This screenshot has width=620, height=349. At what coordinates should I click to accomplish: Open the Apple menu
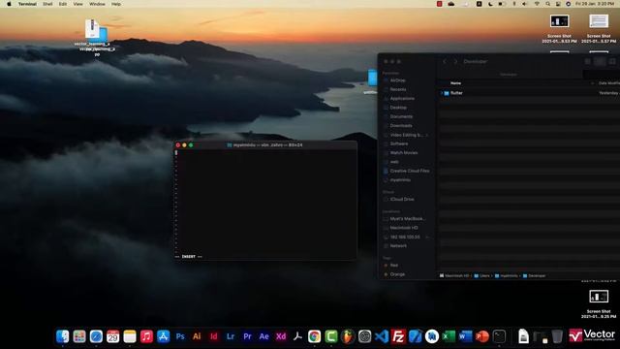tap(9, 4)
